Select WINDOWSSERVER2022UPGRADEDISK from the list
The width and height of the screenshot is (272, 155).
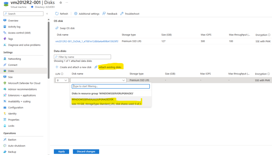pos(111,102)
